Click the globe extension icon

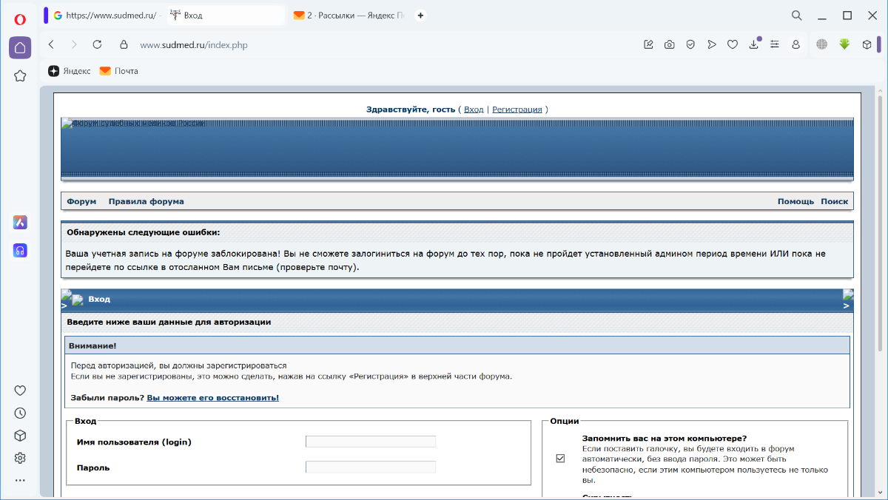821,44
